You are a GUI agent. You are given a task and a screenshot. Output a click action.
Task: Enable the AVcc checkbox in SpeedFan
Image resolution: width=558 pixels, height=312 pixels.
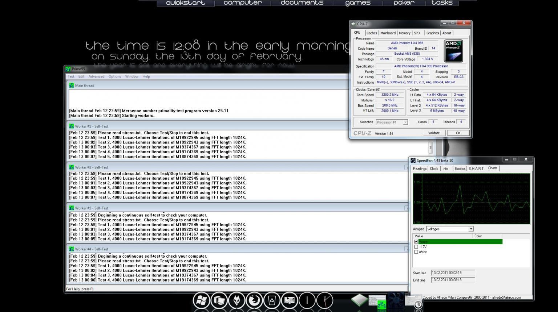(x=416, y=252)
